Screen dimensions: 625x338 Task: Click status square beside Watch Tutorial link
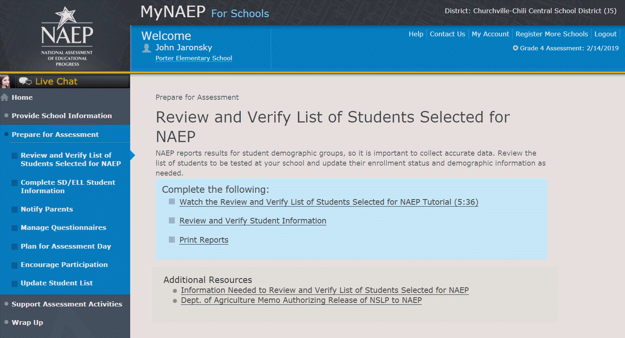tap(172, 202)
